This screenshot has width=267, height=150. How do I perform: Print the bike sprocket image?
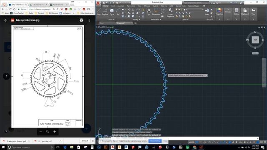pos(81,20)
